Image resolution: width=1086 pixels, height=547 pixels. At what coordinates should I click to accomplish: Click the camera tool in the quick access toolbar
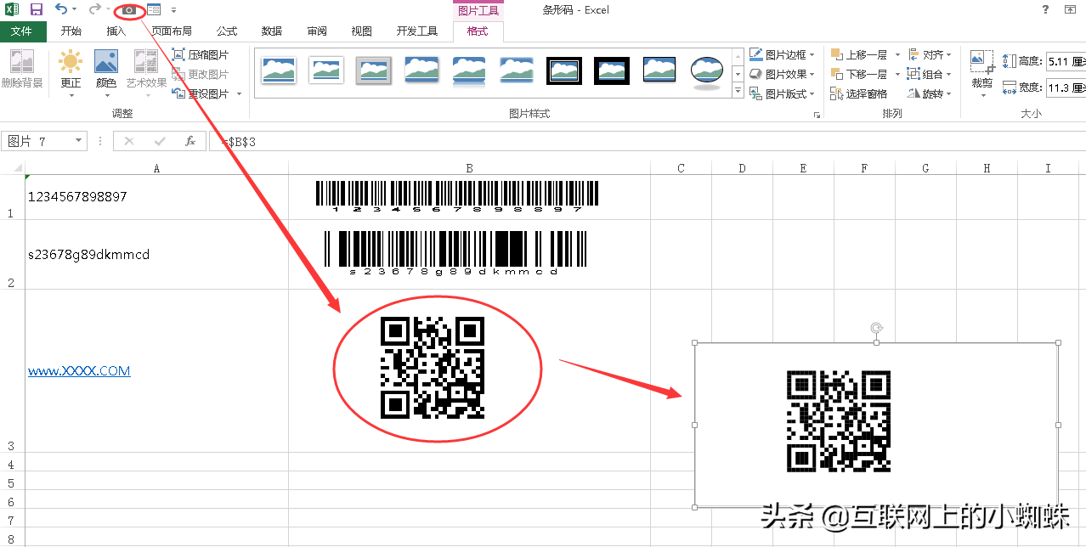click(129, 9)
